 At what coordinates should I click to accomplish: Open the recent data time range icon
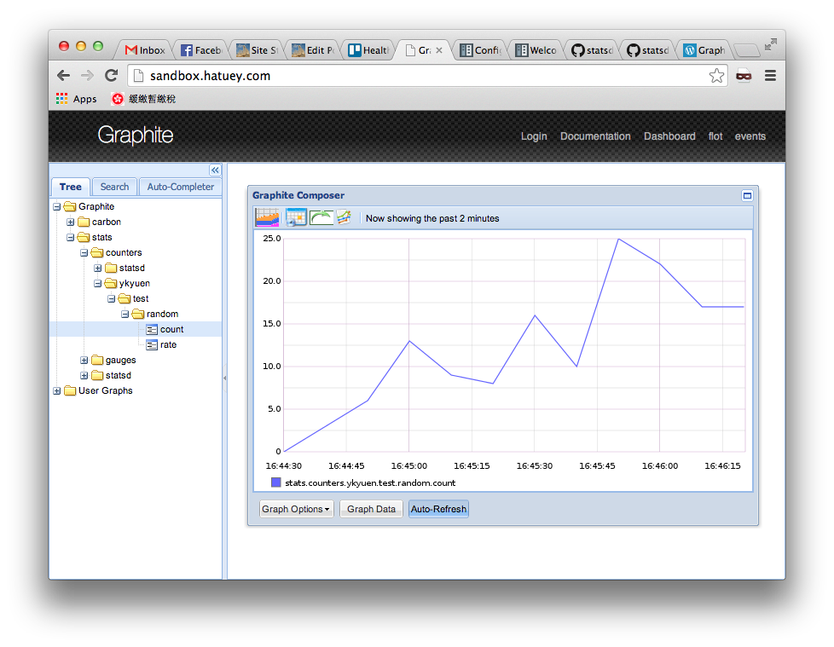click(x=296, y=218)
